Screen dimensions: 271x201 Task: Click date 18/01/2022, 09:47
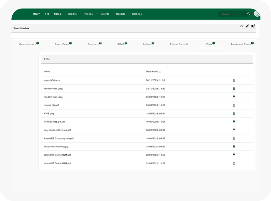(156, 138)
